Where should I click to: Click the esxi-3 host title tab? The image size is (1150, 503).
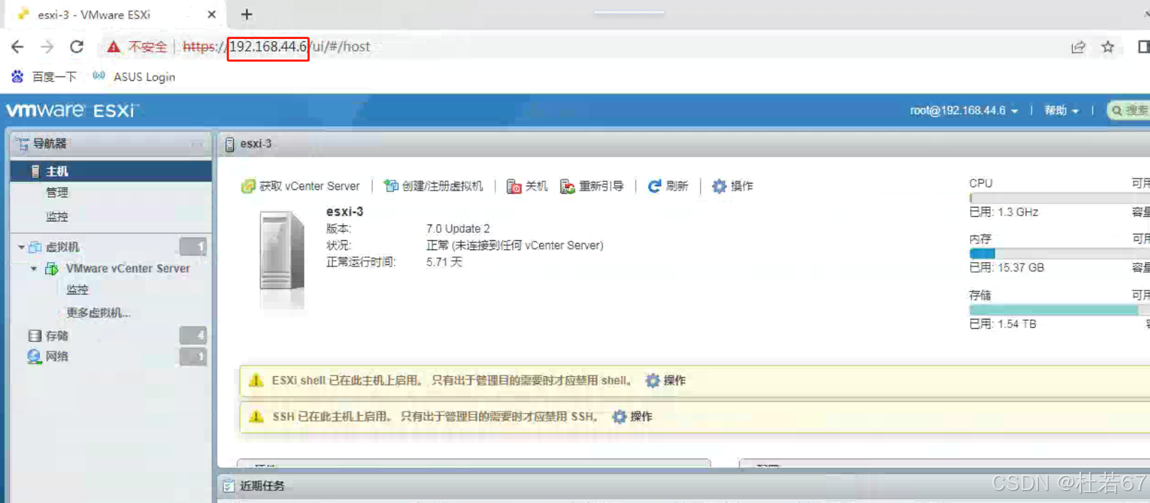tap(248, 144)
